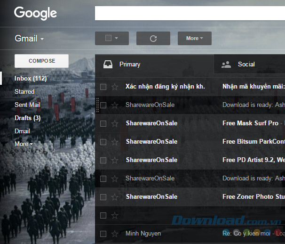This screenshot has height=244, width=285.
Task: Open Drafts (3)
Action: click(27, 118)
